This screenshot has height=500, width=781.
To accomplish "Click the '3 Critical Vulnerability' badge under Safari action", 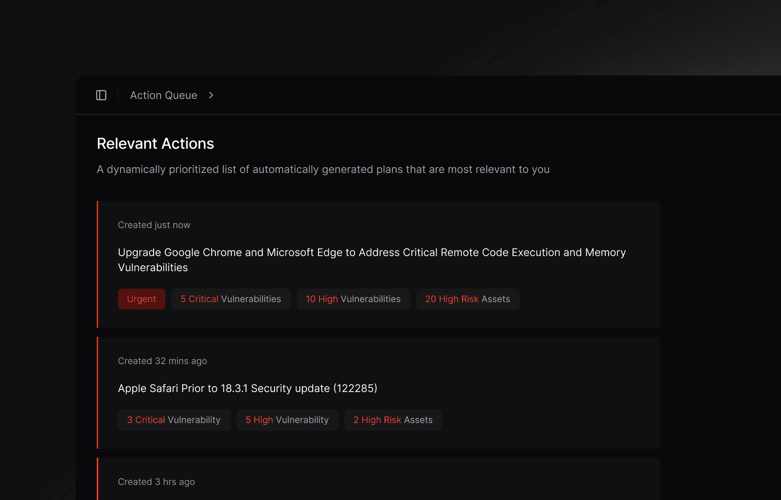I will [x=174, y=420].
